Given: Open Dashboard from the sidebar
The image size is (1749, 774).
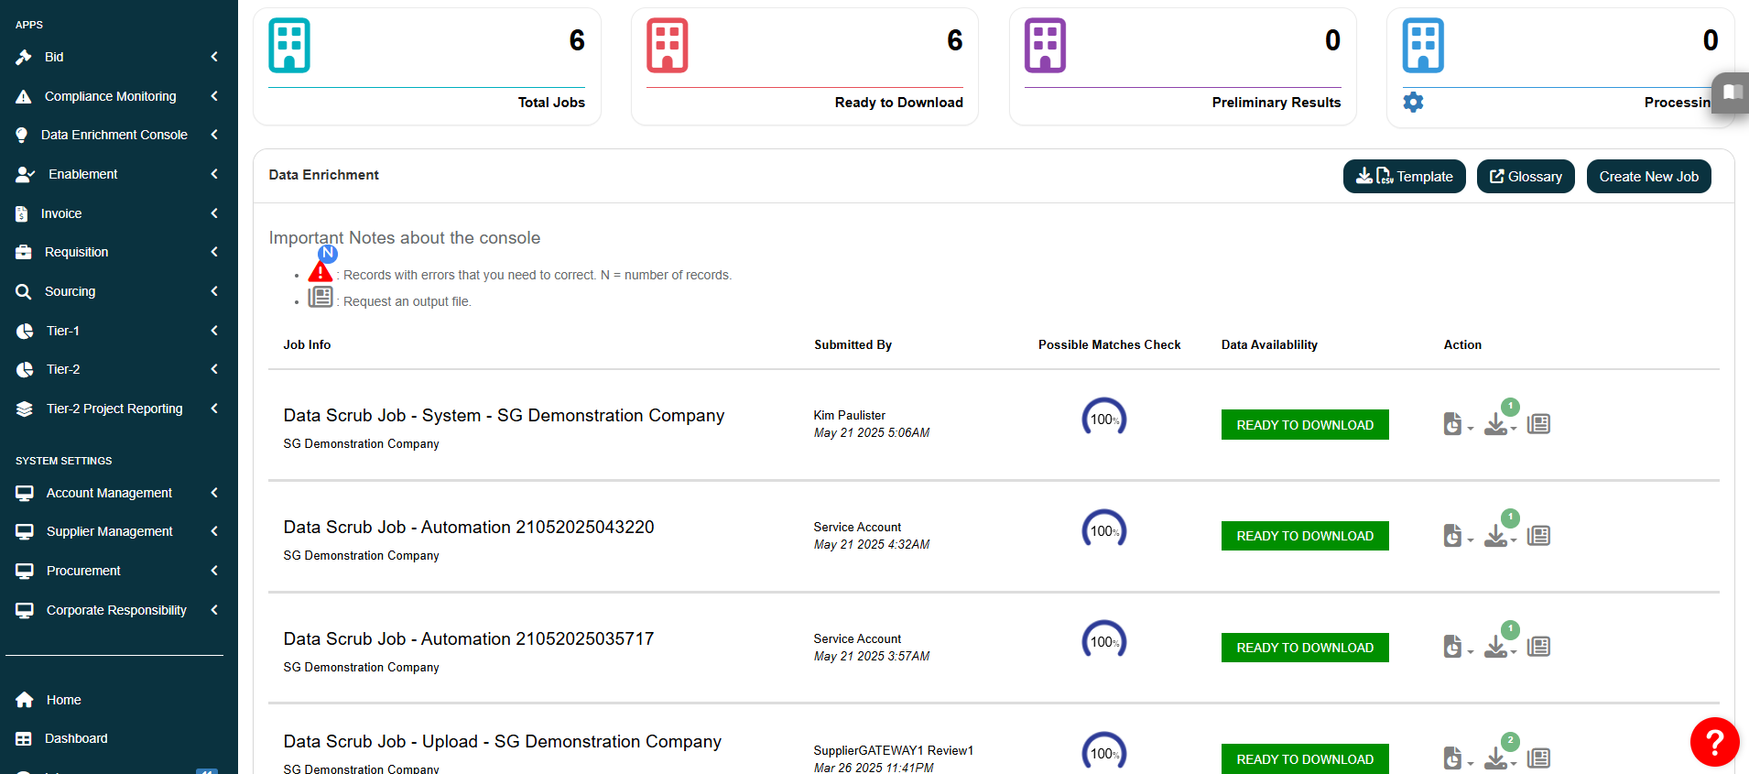Looking at the screenshot, I should click(x=76, y=738).
